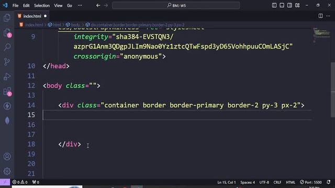Click line number 14 in gutter

click(31, 105)
